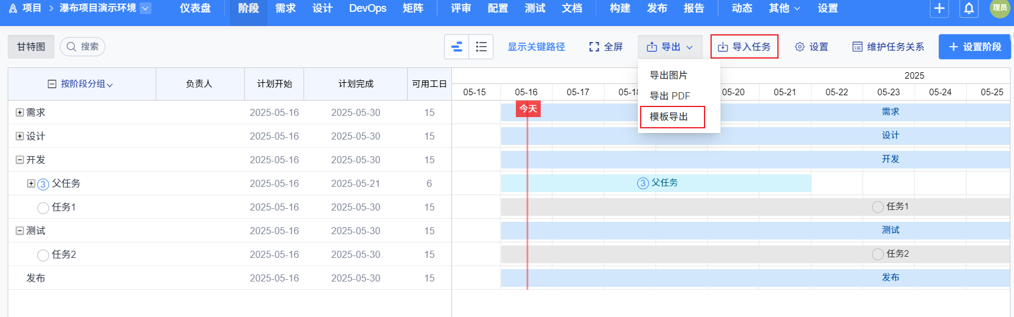Screen dimensions: 1014x317
Task: Open the 按阶段分组 grouping dropdown
Action: 82,84
